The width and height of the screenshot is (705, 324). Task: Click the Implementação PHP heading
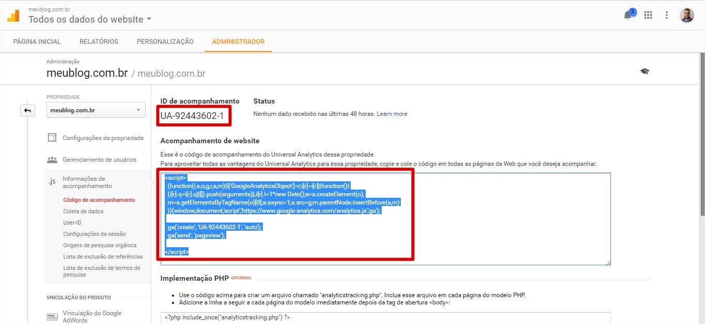pos(195,278)
